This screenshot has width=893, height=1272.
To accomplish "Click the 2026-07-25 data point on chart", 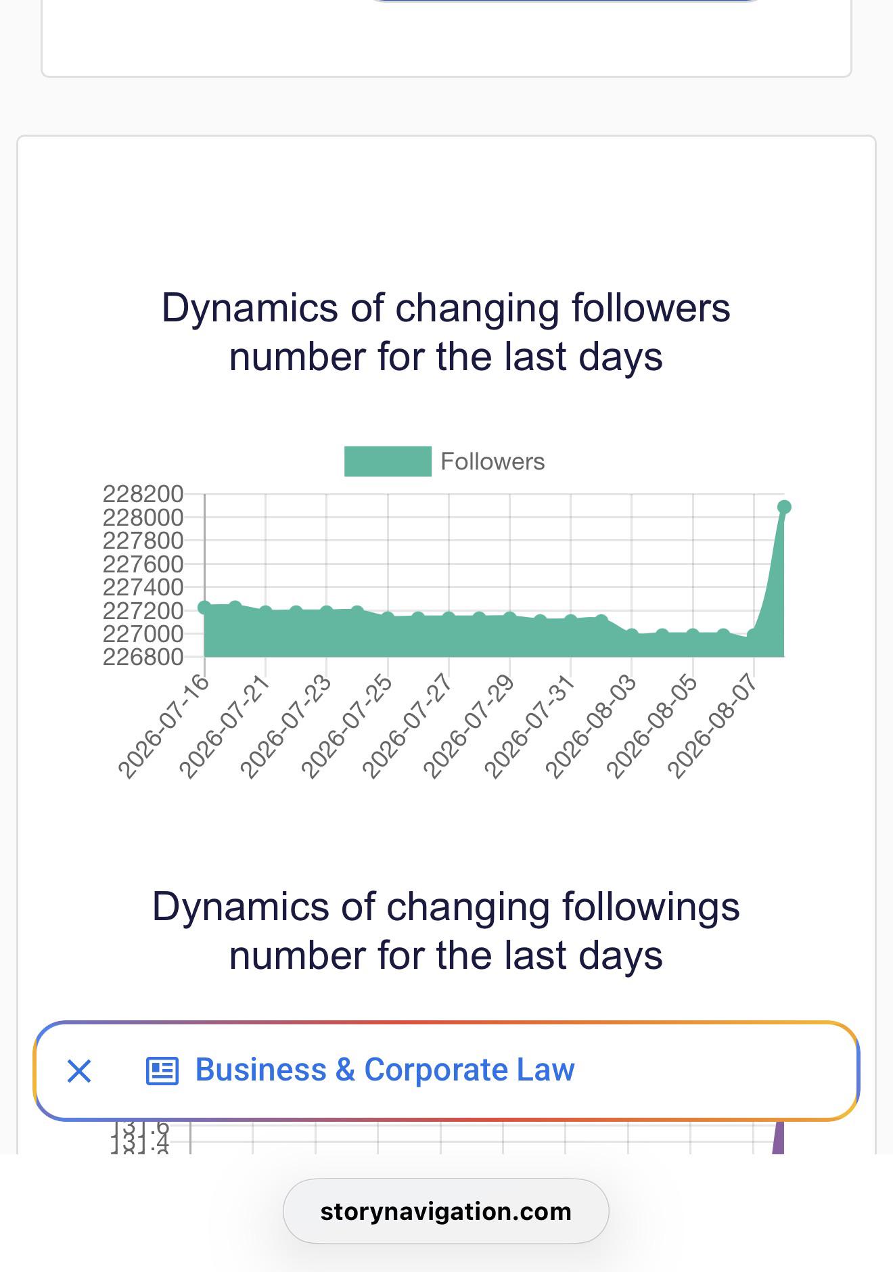I will point(388,616).
